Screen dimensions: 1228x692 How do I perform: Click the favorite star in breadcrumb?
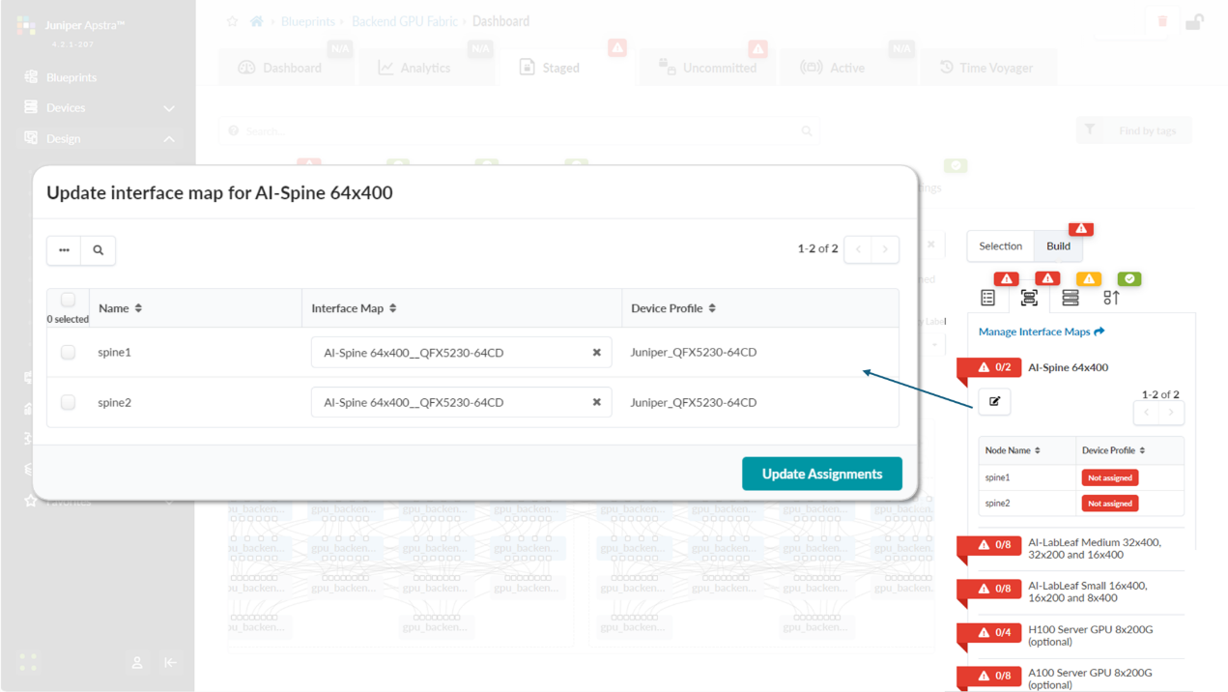pyautogui.click(x=232, y=21)
